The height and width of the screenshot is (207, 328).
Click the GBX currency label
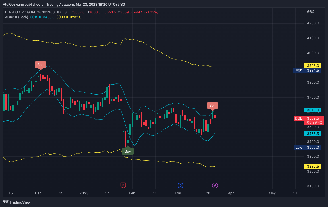(x=310, y=11)
